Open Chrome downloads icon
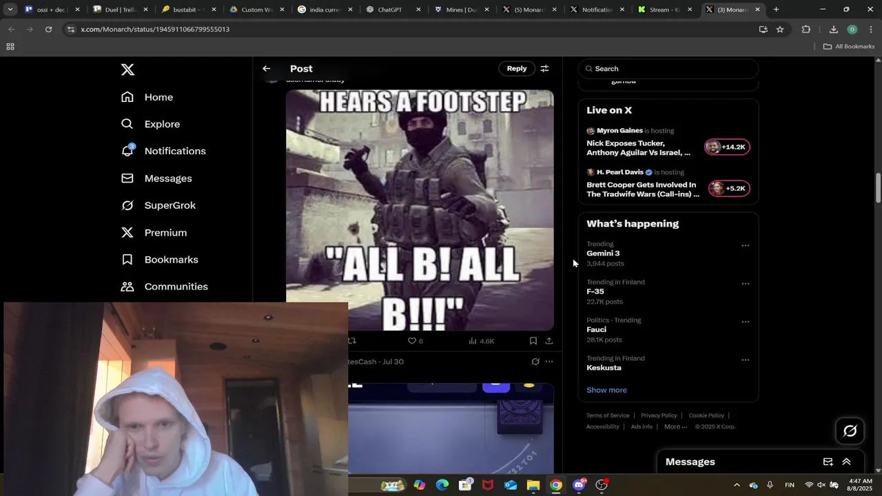 pos(833,30)
